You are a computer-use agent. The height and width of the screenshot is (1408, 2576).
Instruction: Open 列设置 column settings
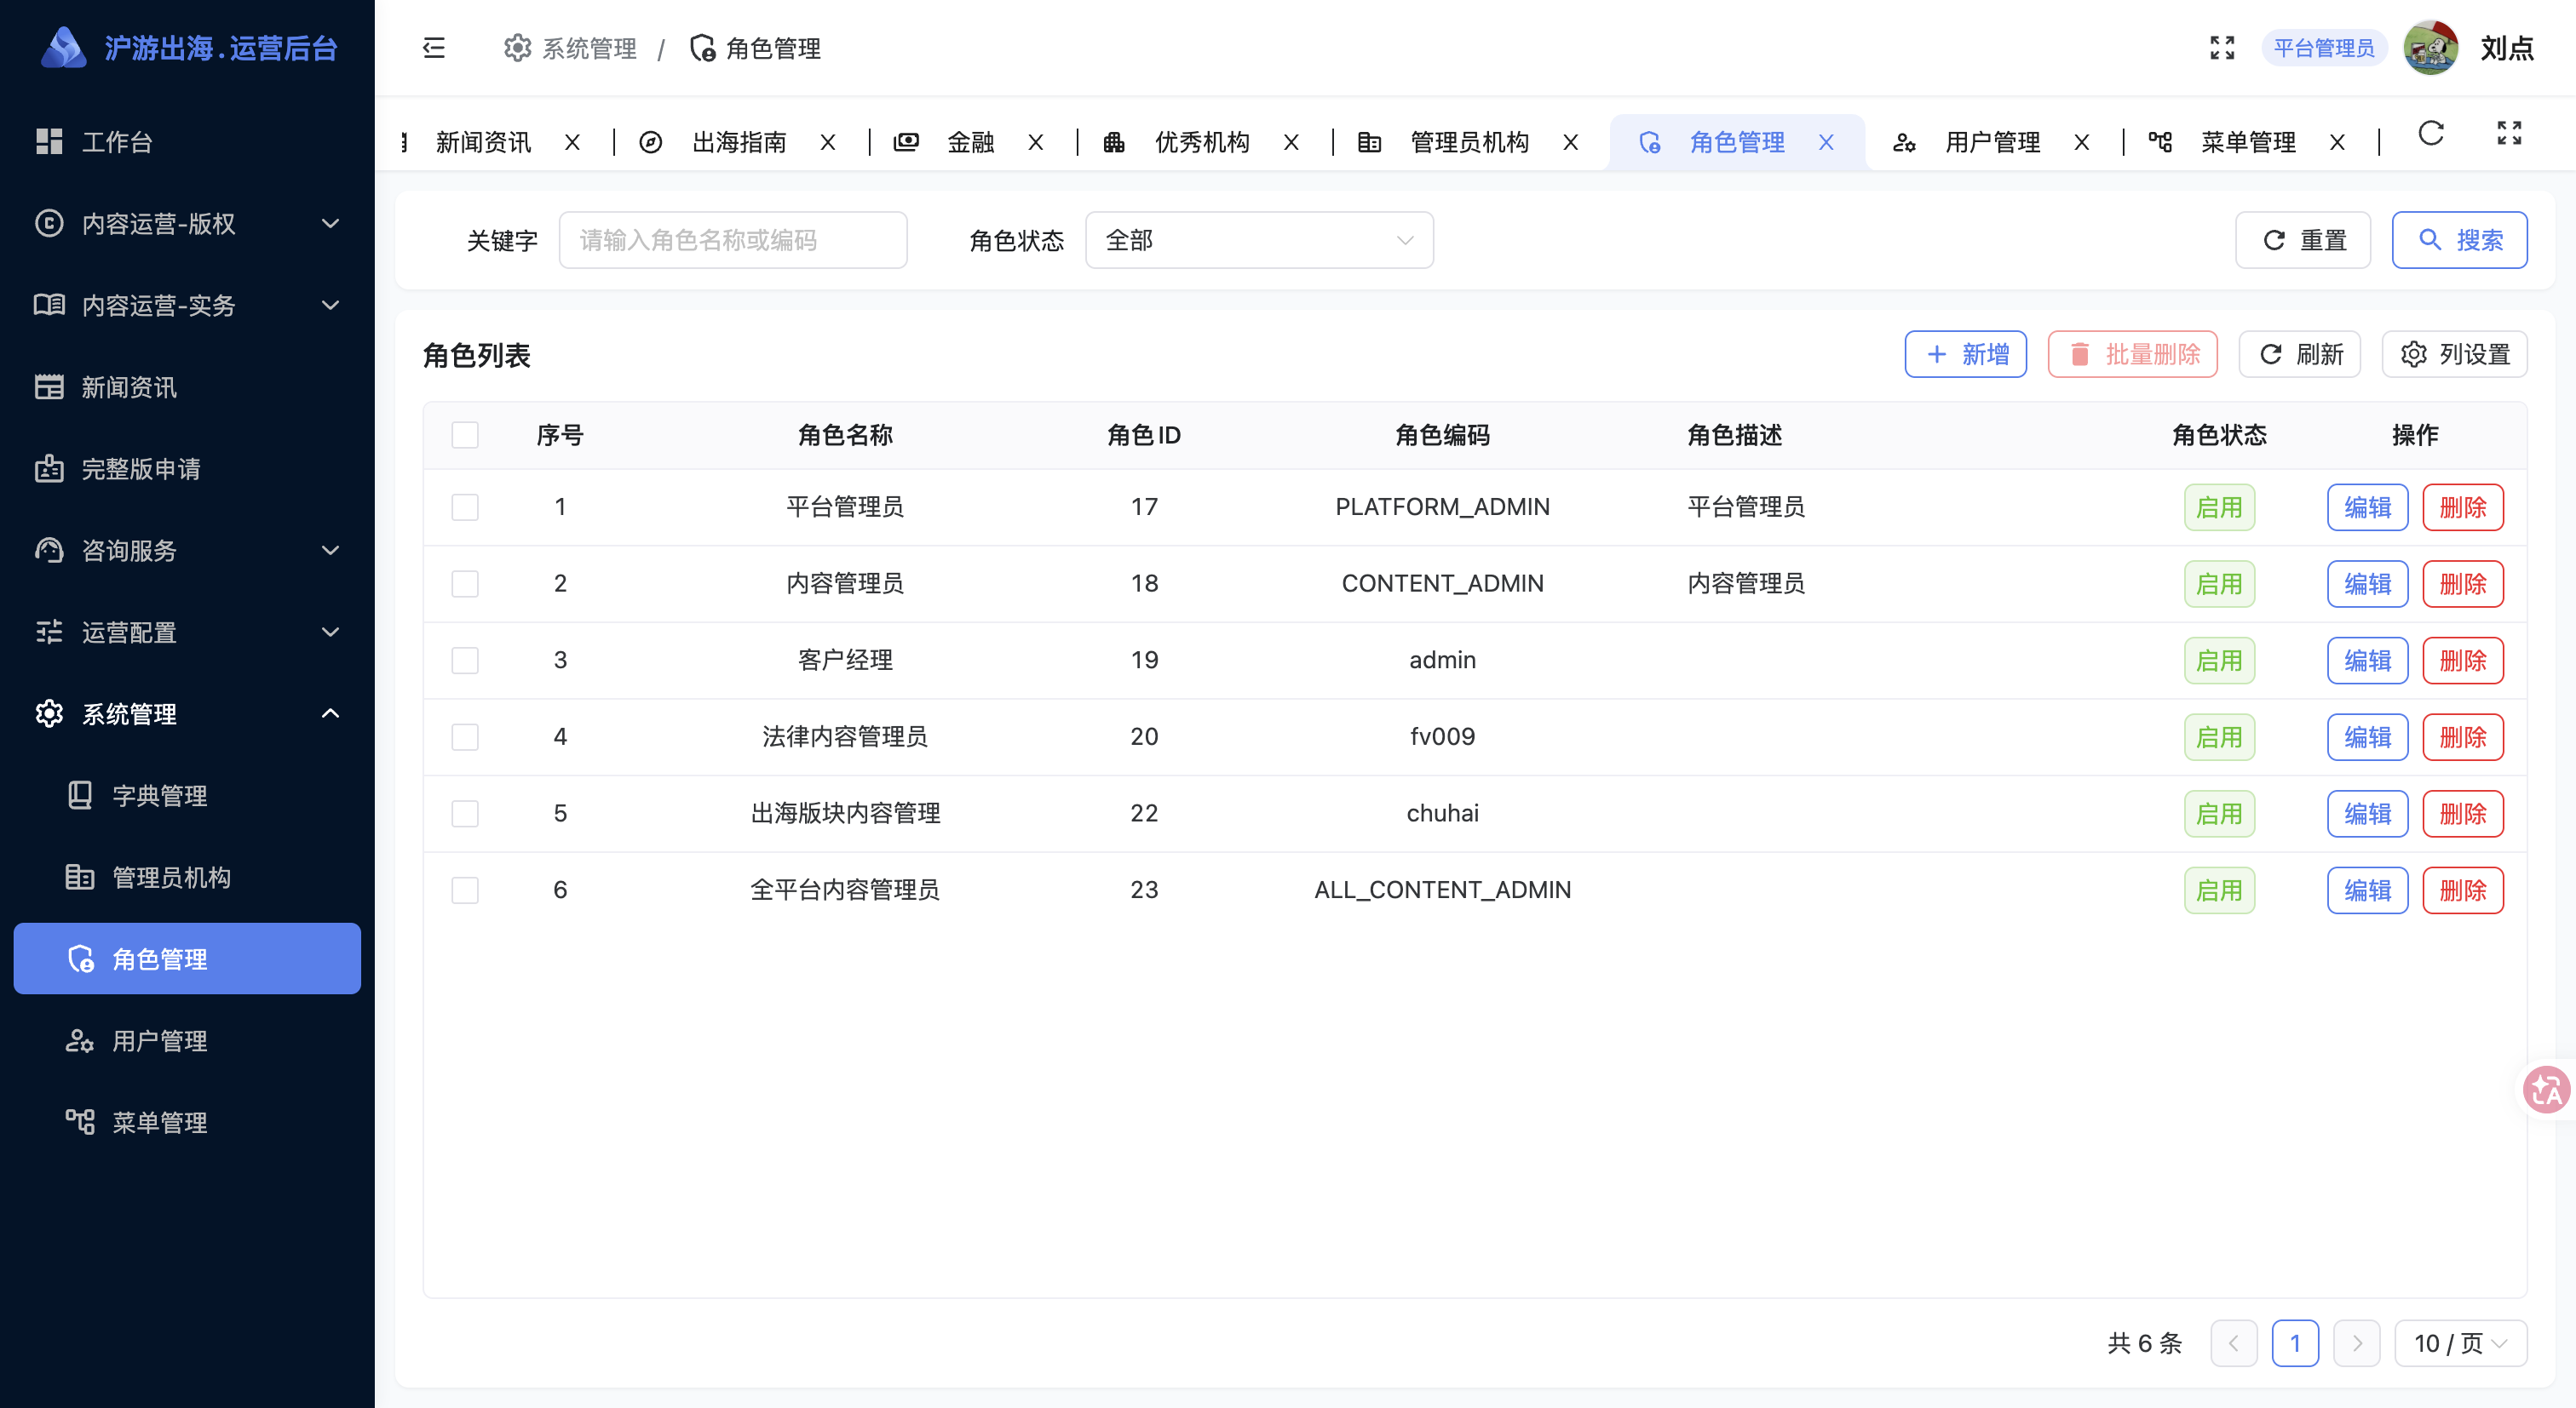2454,354
